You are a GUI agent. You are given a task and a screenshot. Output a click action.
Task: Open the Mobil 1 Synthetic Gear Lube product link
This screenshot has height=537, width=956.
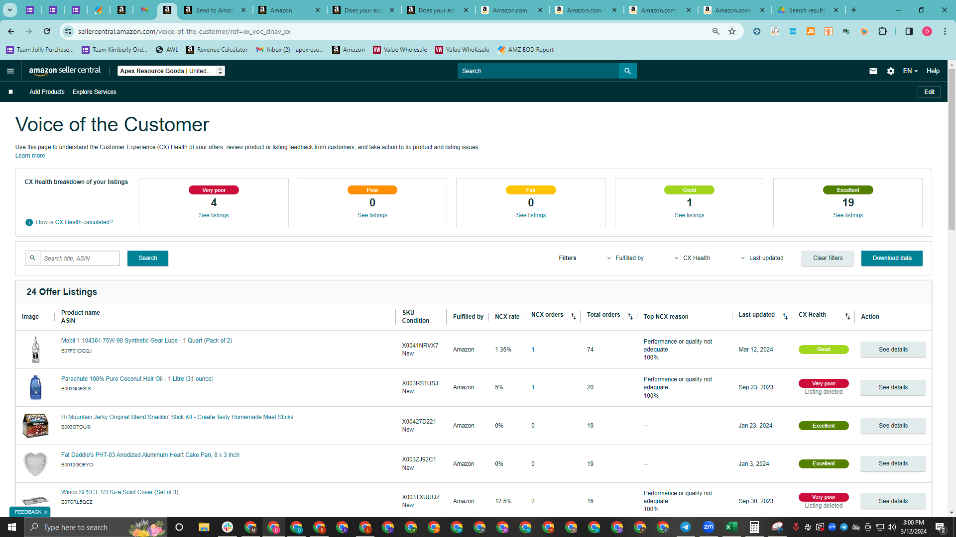tap(146, 341)
